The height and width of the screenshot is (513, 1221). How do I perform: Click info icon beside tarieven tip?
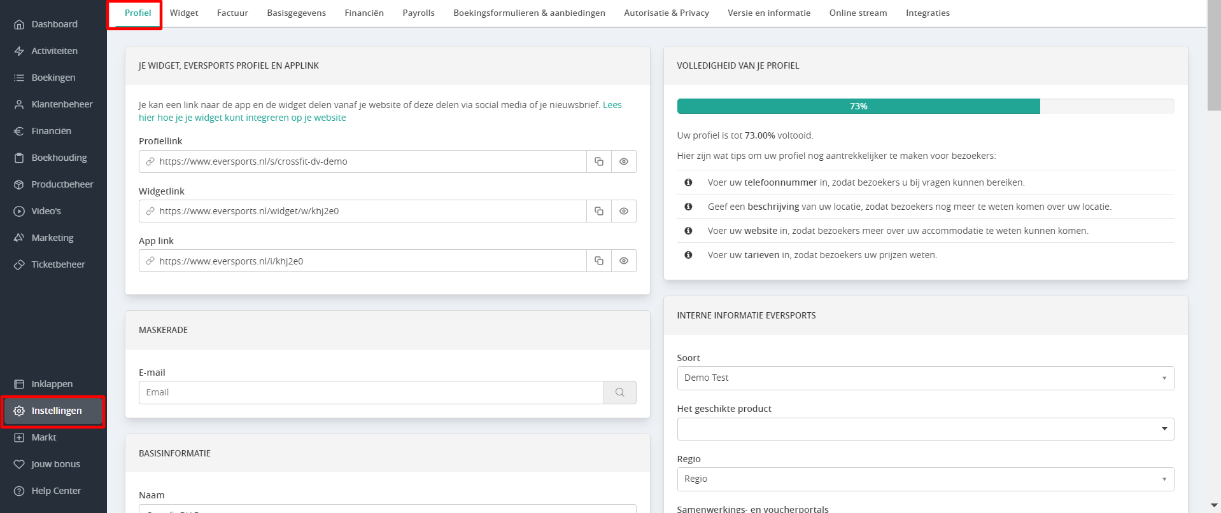click(688, 255)
